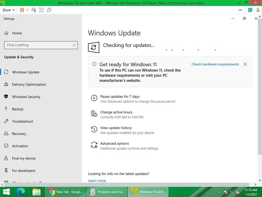Click the Find a setting search box
This screenshot has width=262, height=197.
tap(41, 45)
